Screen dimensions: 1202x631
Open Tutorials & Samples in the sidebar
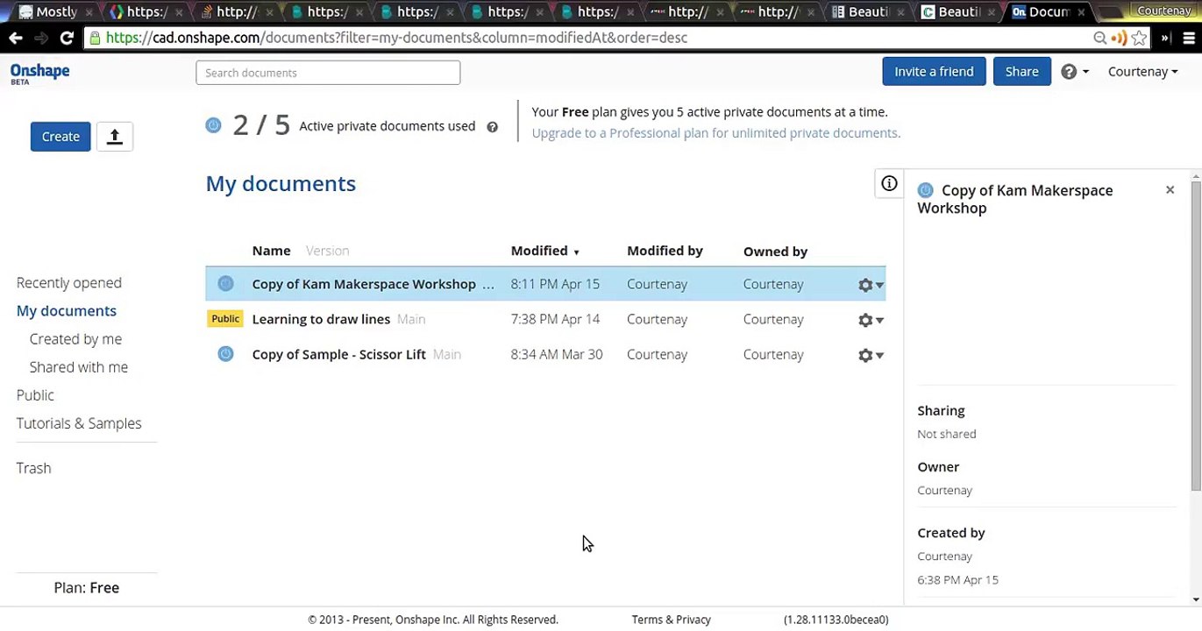(79, 422)
